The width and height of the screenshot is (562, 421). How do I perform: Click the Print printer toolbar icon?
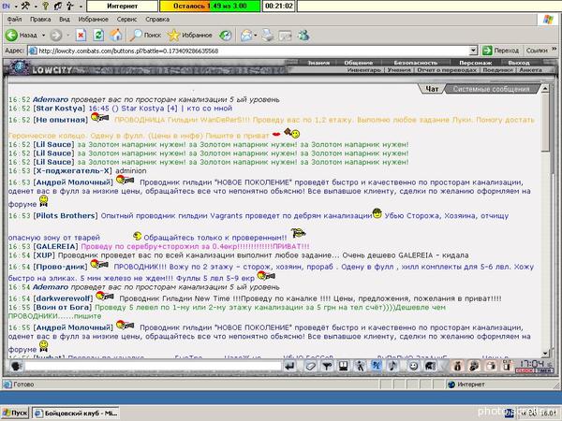(x=267, y=36)
